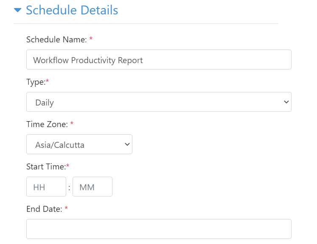This screenshot has height=244, width=317.
Task: Click red asterisk beside Start Time
Action: [x=68, y=166]
